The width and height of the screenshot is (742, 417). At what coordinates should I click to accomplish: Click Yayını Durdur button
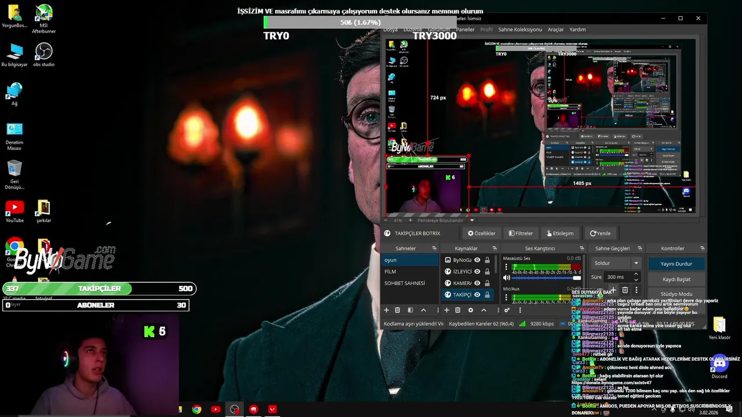[x=676, y=264]
